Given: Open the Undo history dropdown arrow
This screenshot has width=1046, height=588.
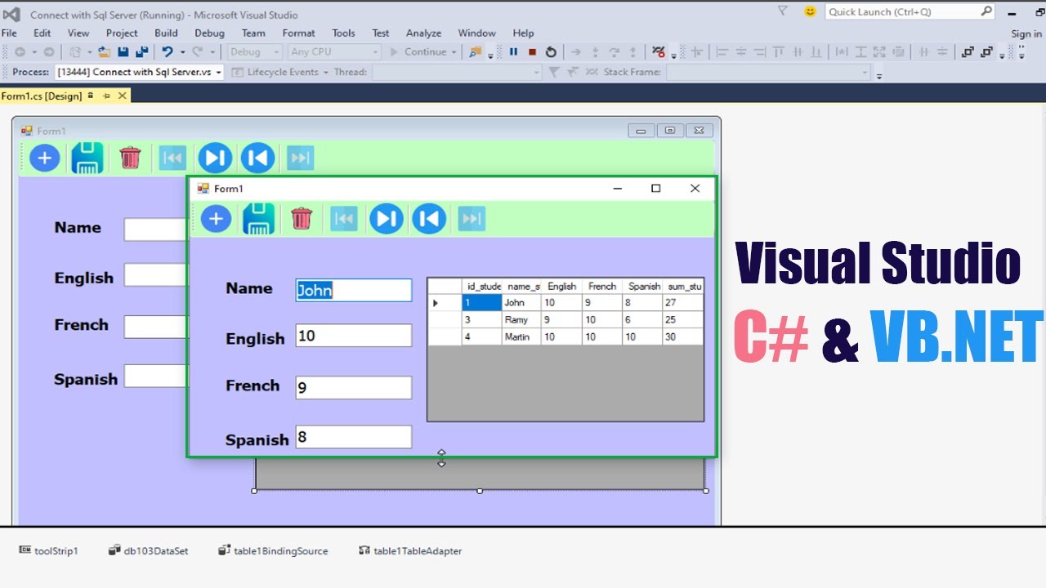Looking at the screenshot, I should pyautogui.click(x=182, y=51).
